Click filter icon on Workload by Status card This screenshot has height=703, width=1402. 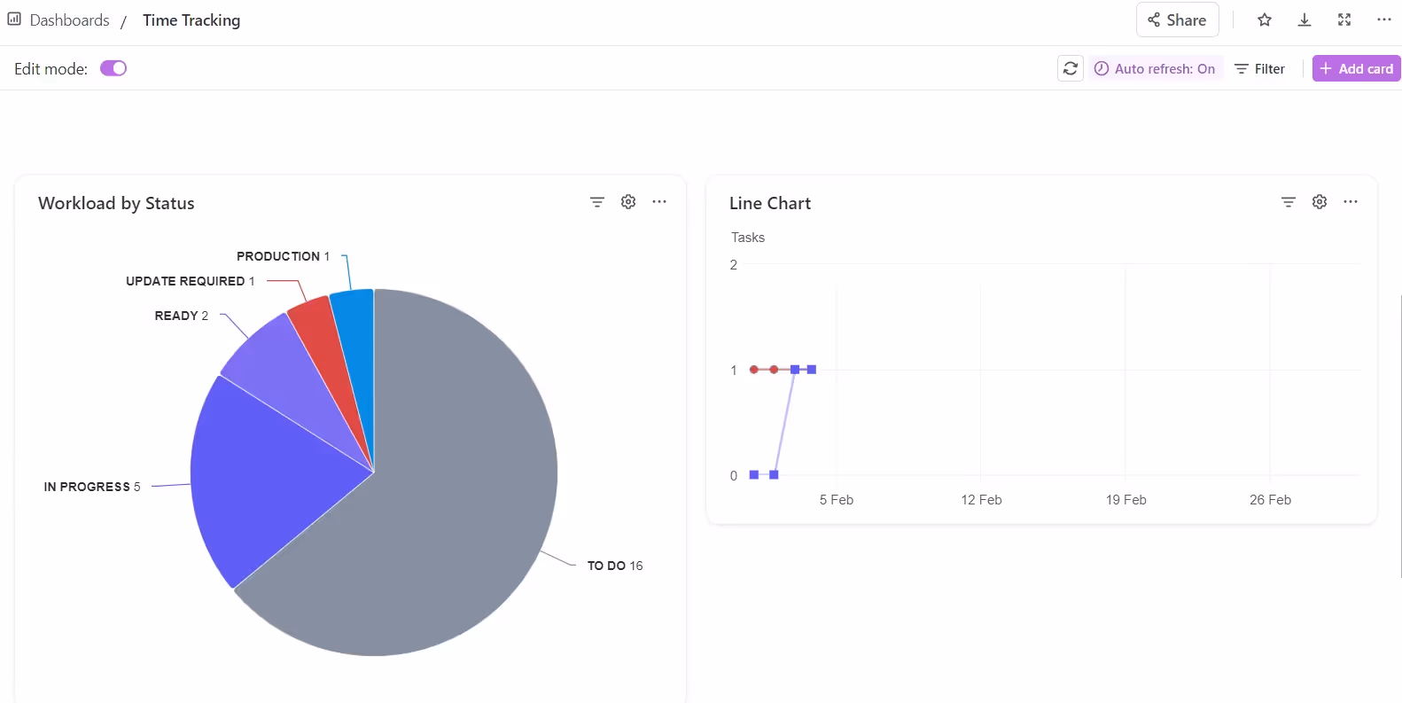point(596,202)
